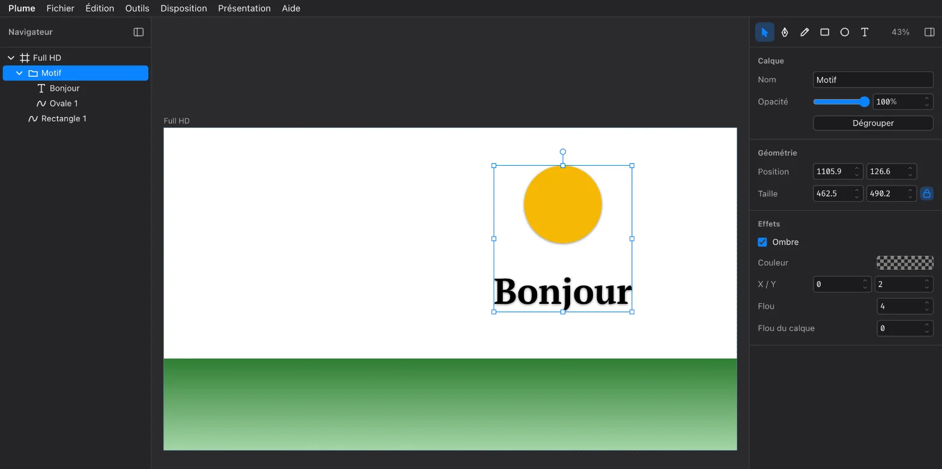
Task: Click the rotation handle above selection
Action: pyautogui.click(x=563, y=152)
